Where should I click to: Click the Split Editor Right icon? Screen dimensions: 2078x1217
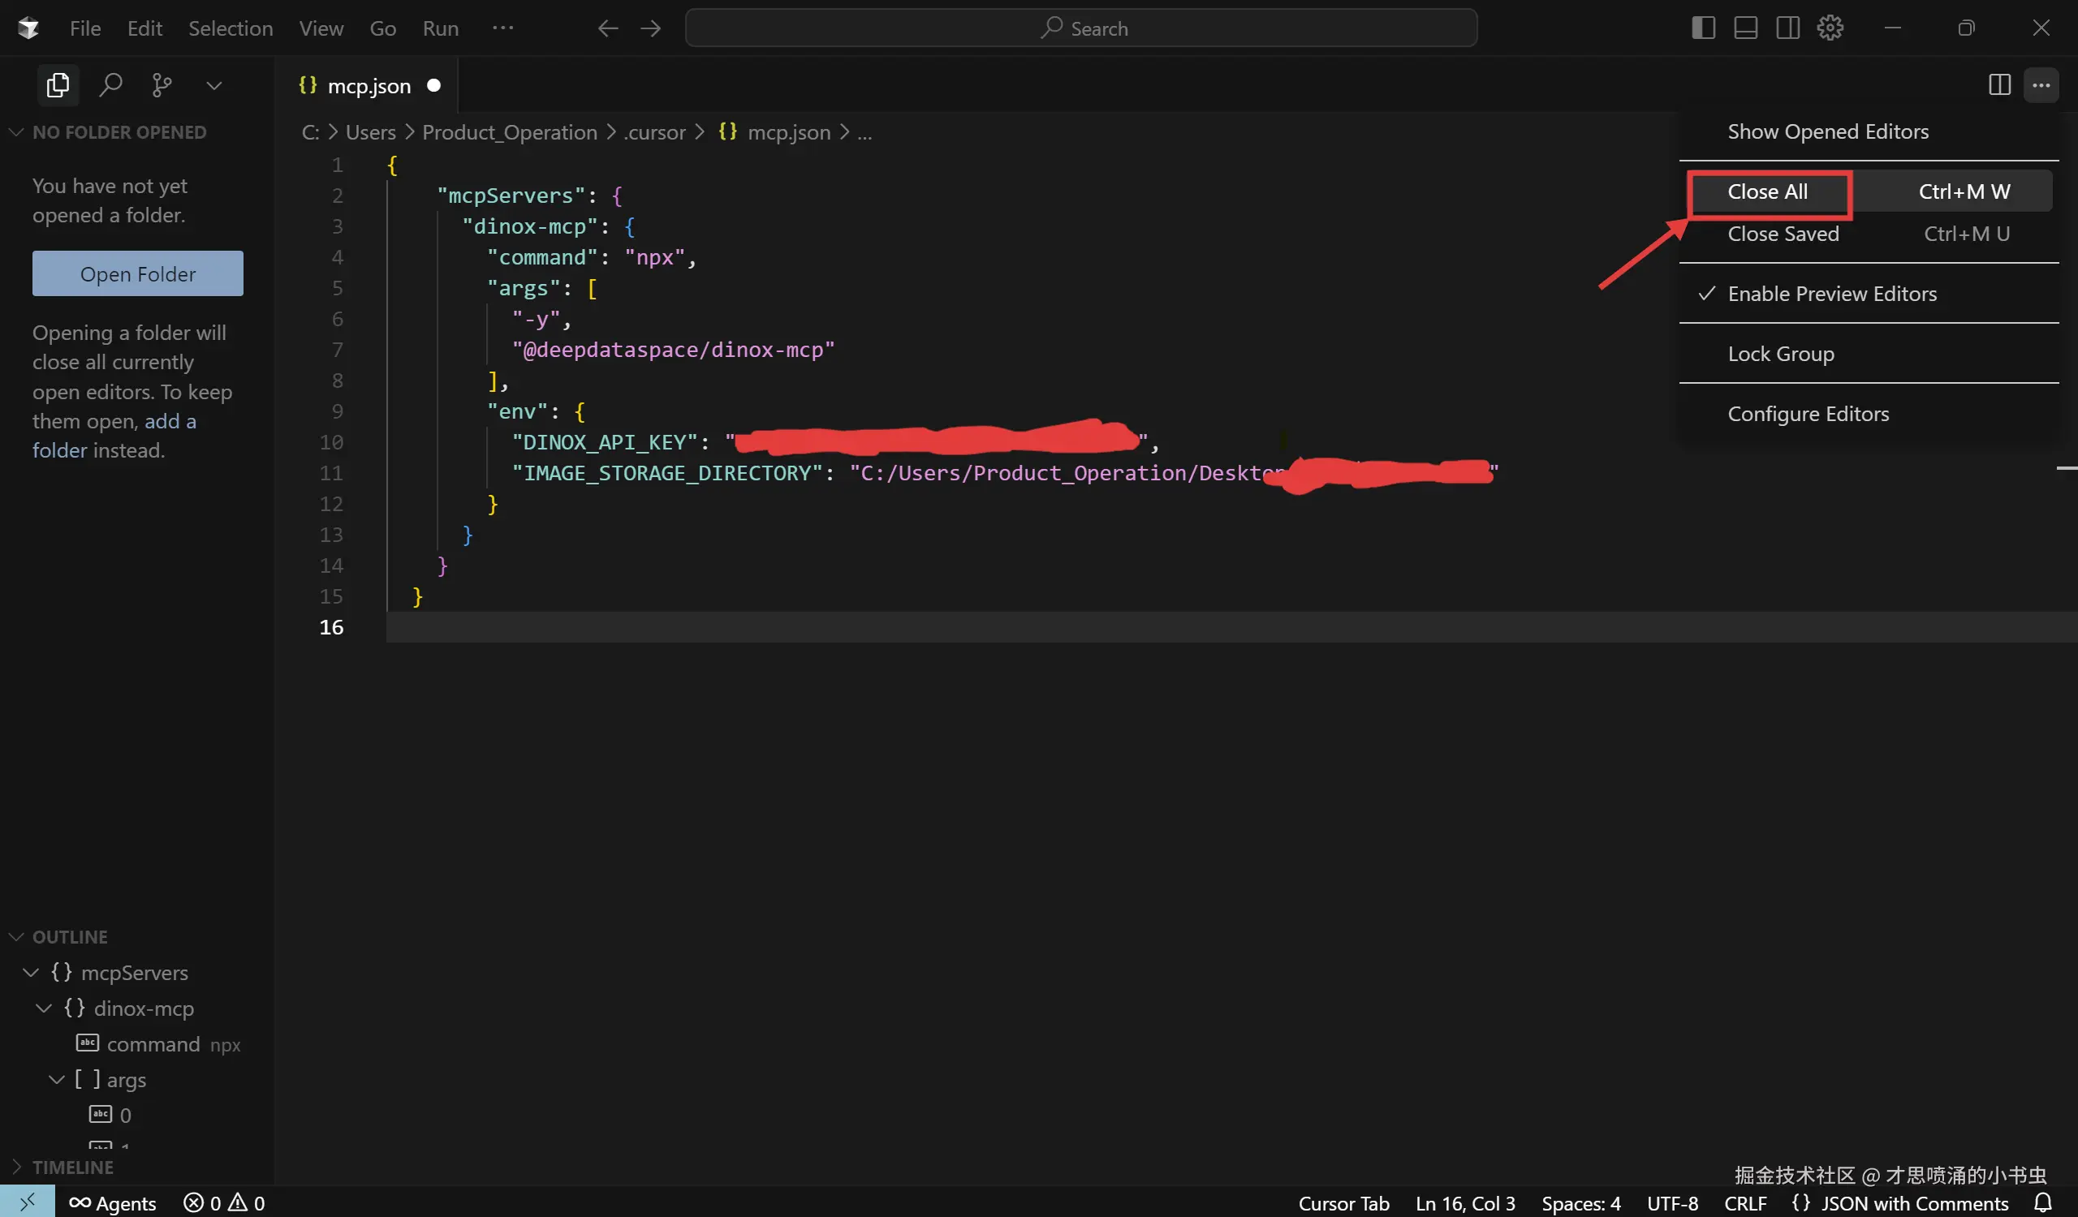pos(1998,85)
